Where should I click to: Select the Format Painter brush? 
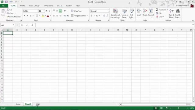[8, 16]
